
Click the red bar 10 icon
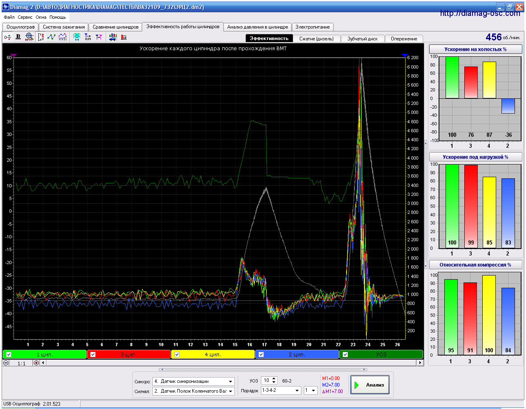(124, 37)
